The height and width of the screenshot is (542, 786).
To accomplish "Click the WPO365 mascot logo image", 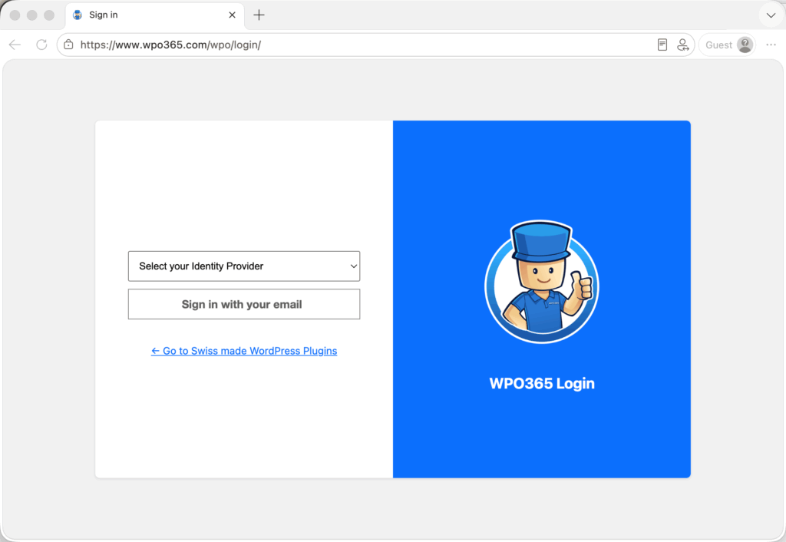I will pyautogui.click(x=541, y=283).
